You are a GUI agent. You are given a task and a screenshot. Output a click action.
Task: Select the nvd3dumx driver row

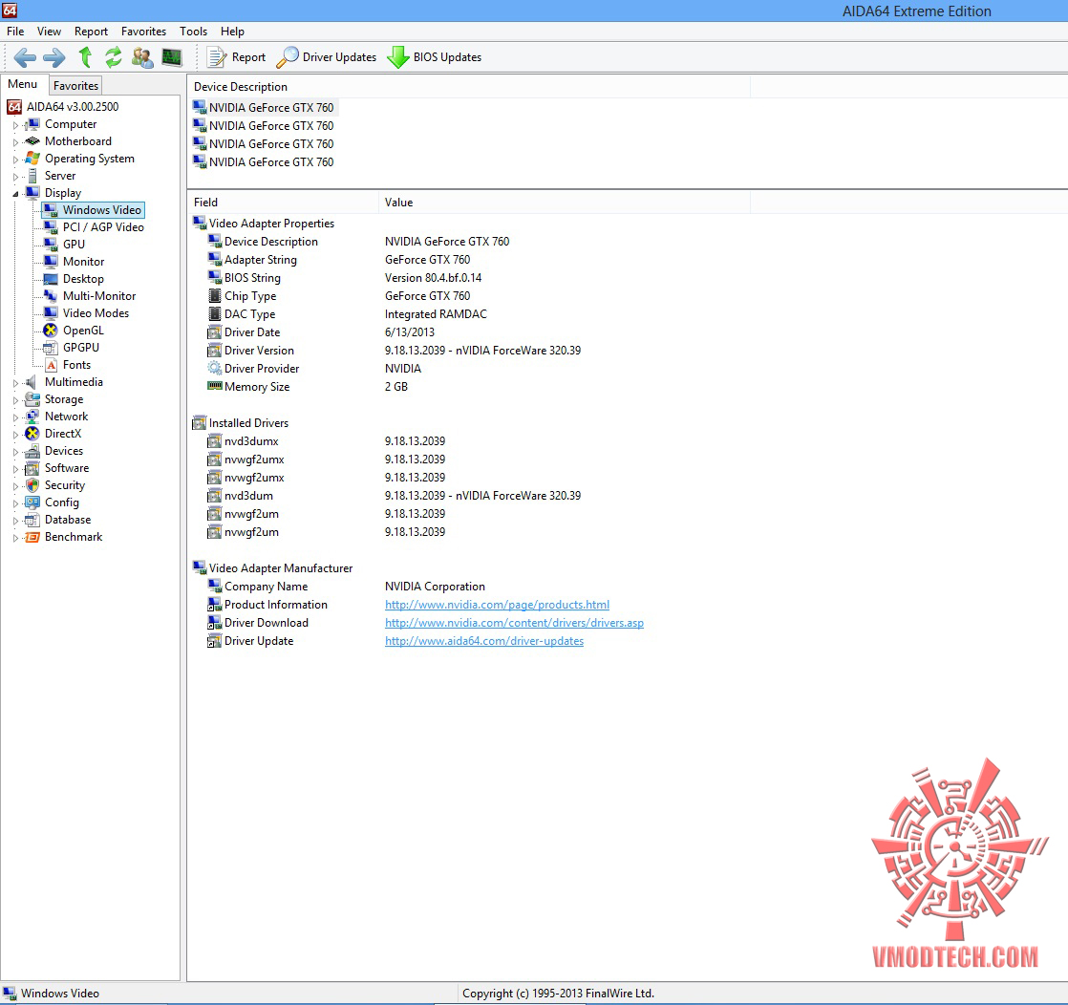(470, 441)
